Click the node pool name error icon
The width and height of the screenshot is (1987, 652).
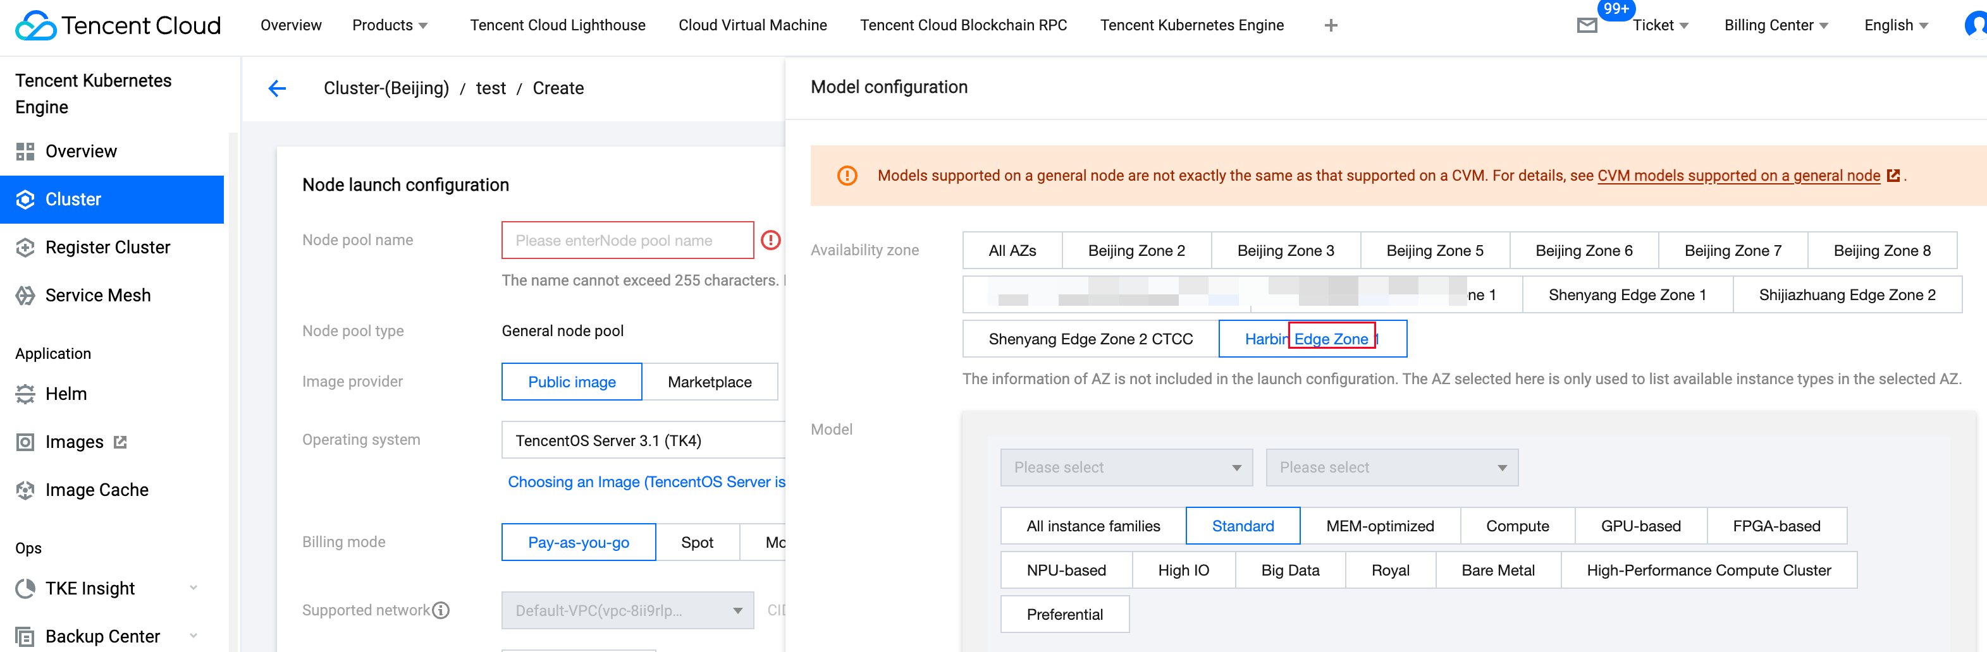[771, 241]
